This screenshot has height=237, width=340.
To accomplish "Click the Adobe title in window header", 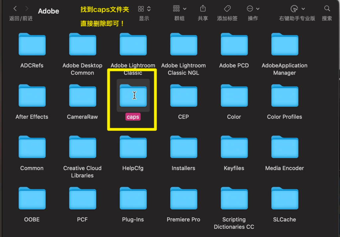I will click(48, 11).
